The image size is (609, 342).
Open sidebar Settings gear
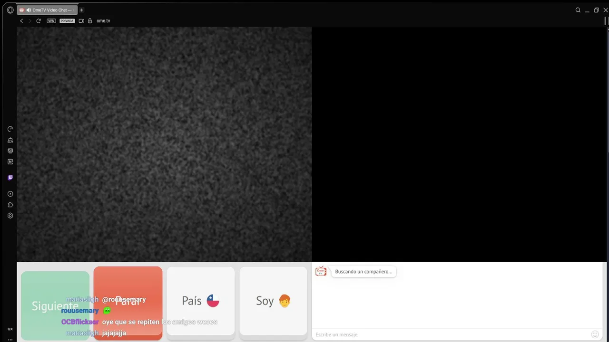point(10,216)
